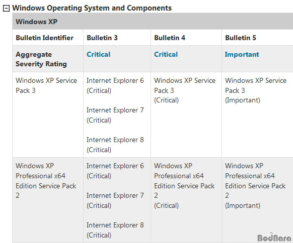Click Internet Explorer 6 entry for Service Pack 3

click(x=115, y=85)
